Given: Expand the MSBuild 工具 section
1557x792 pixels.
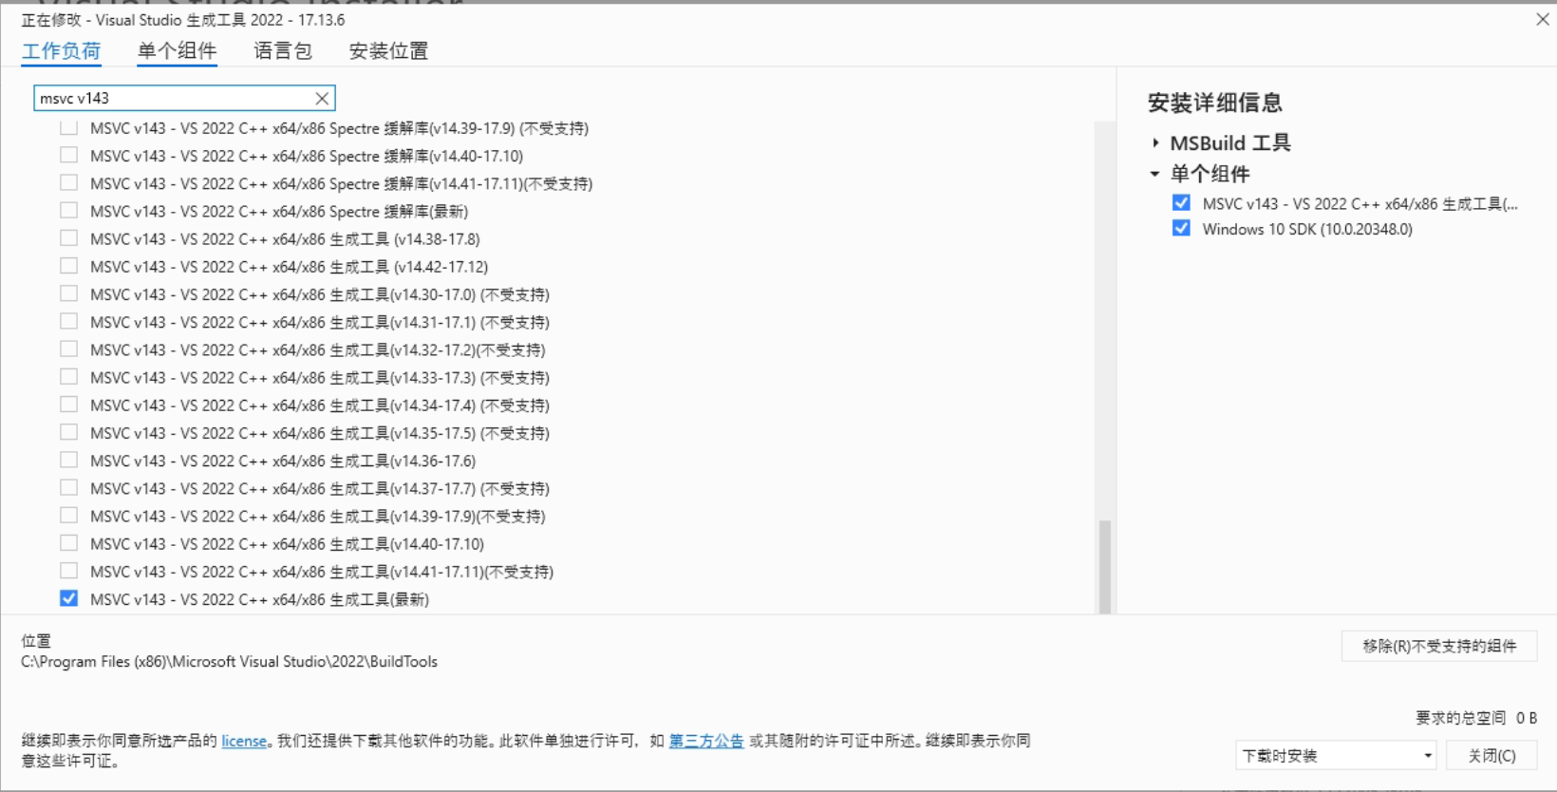Looking at the screenshot, I should tap(1155, 143).
